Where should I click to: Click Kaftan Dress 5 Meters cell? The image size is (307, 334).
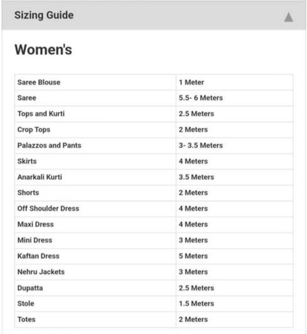(x=235, y=256)
